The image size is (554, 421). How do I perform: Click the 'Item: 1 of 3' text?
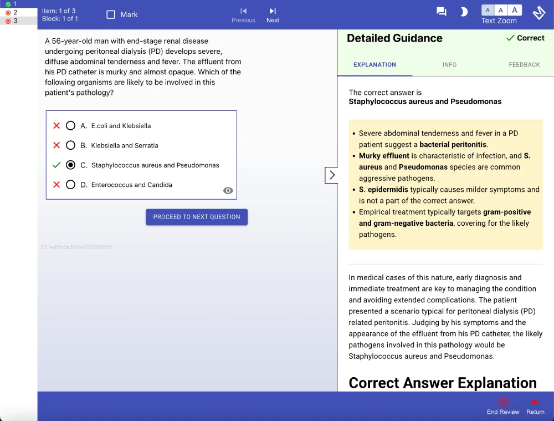click(x=59, y=11)
